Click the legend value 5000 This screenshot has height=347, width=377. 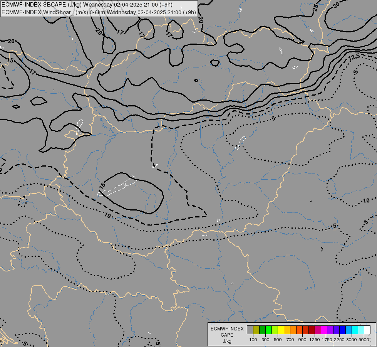point(364,340)
